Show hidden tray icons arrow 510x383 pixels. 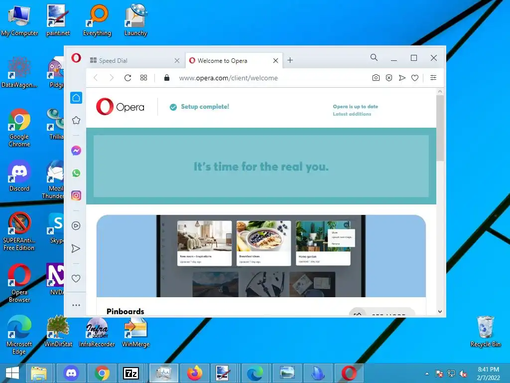tap(427, 374)
